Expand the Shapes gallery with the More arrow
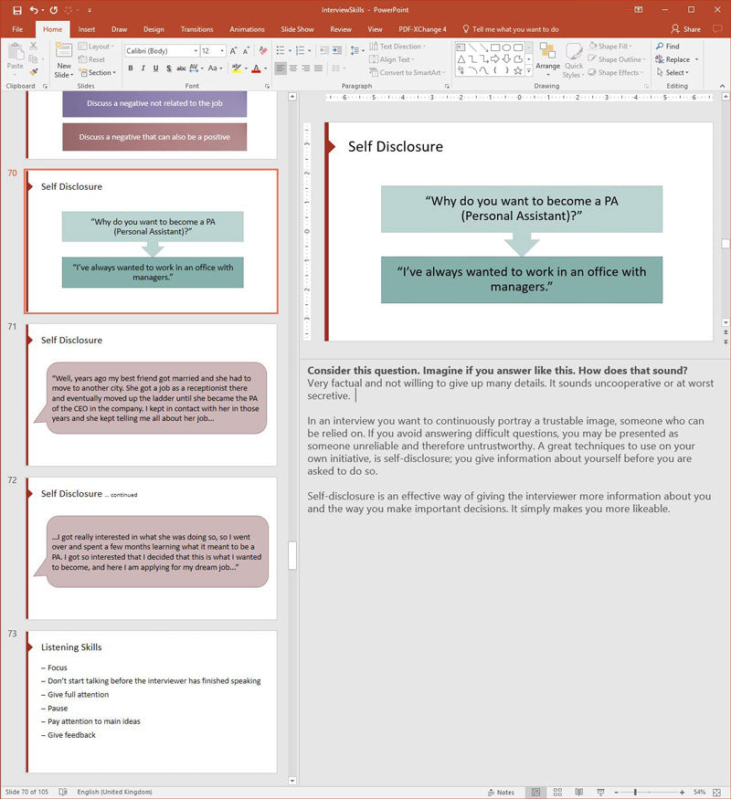 (x=529, y=71)
